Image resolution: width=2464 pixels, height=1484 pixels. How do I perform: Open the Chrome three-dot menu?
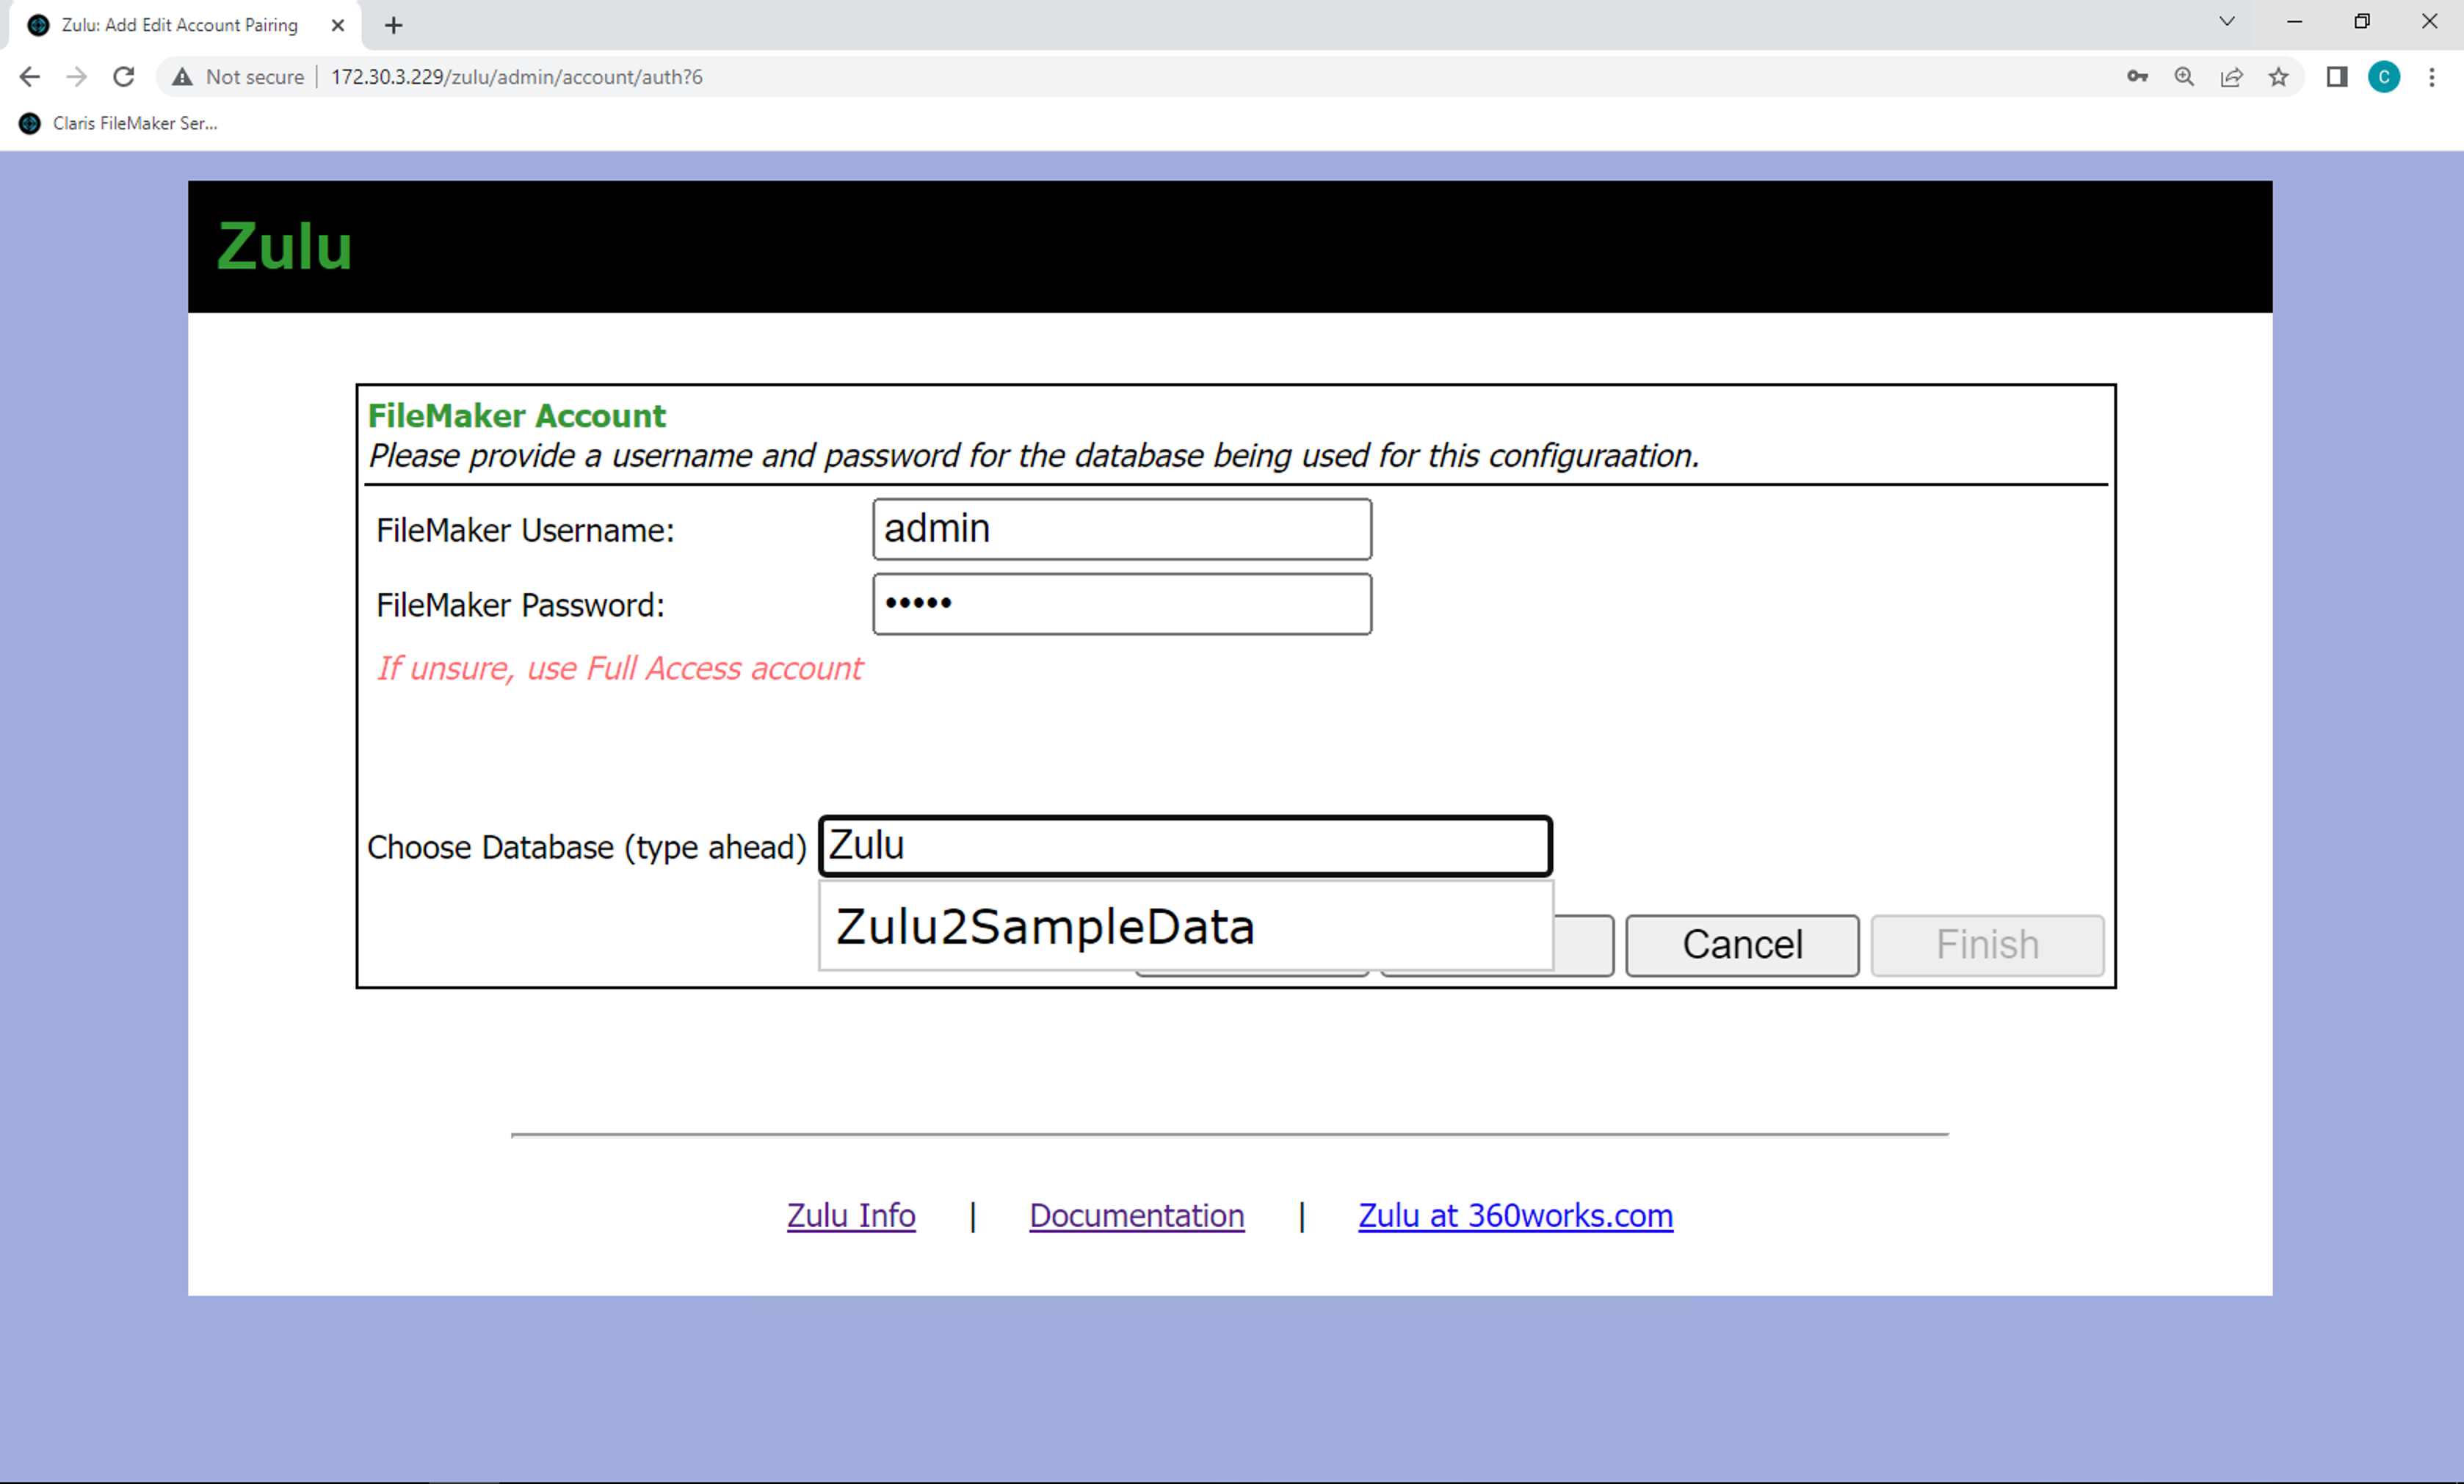point(2432,77)
